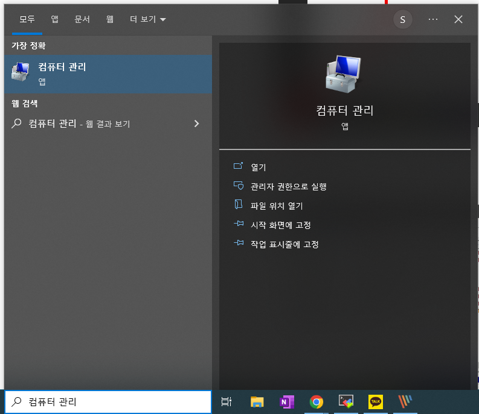Close the search panel

[x=458, y=19]
